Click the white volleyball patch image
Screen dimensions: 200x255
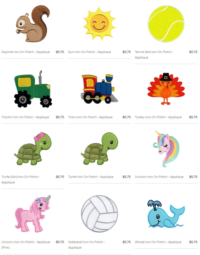point(99,214)
